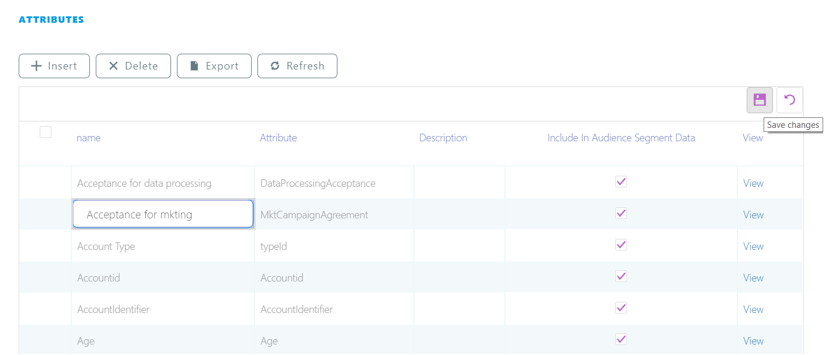Toggle audience segment checkbox for Account Type
Image resolution: width=829 pixels, height=355 pixels.
(621, 245)
